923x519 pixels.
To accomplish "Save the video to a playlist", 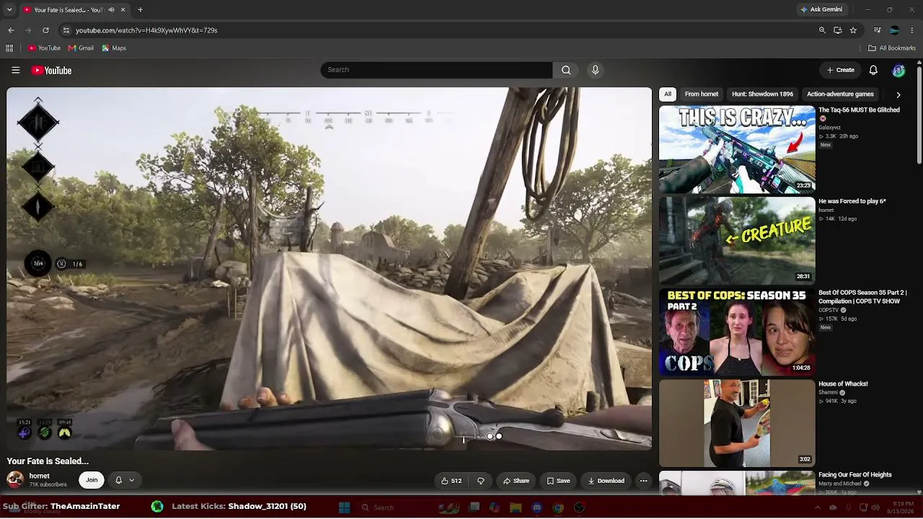I will [558, 481].
